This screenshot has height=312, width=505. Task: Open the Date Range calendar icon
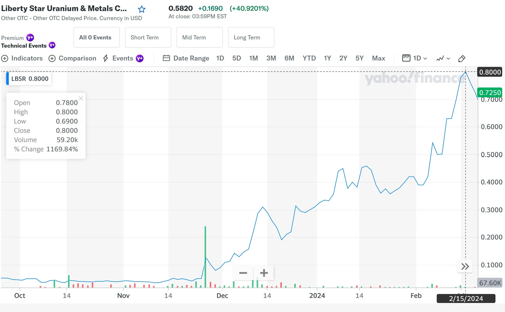coord(166,58)
